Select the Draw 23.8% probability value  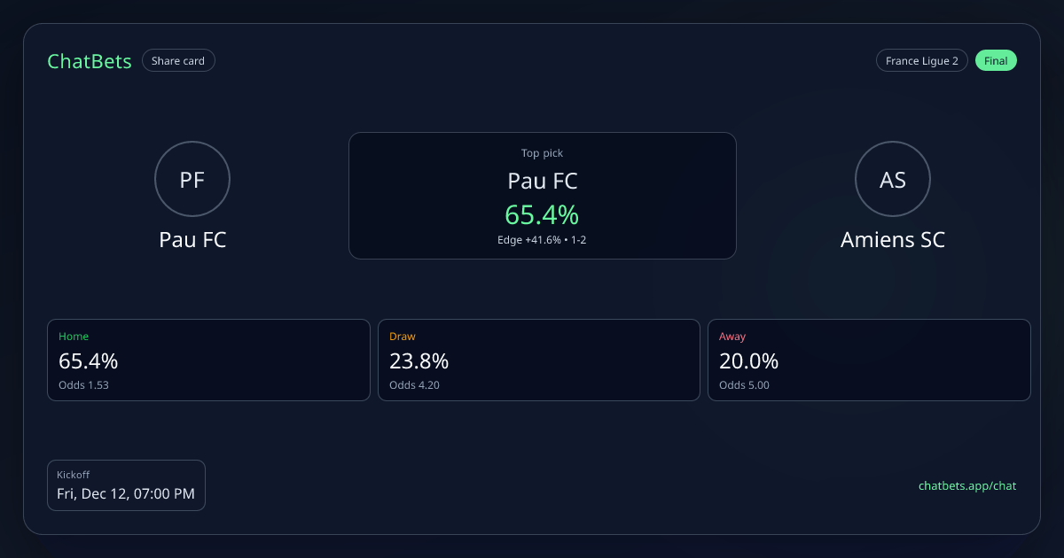point(419,361)
